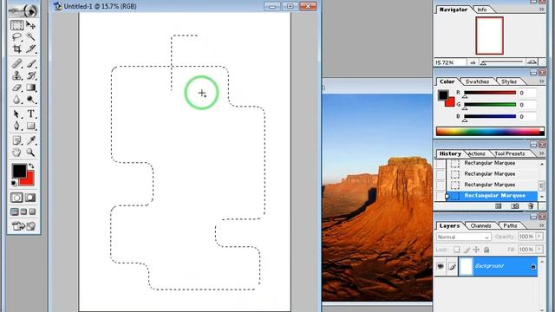
Task: Switch to the Actions tab
Action: point(477,154)
